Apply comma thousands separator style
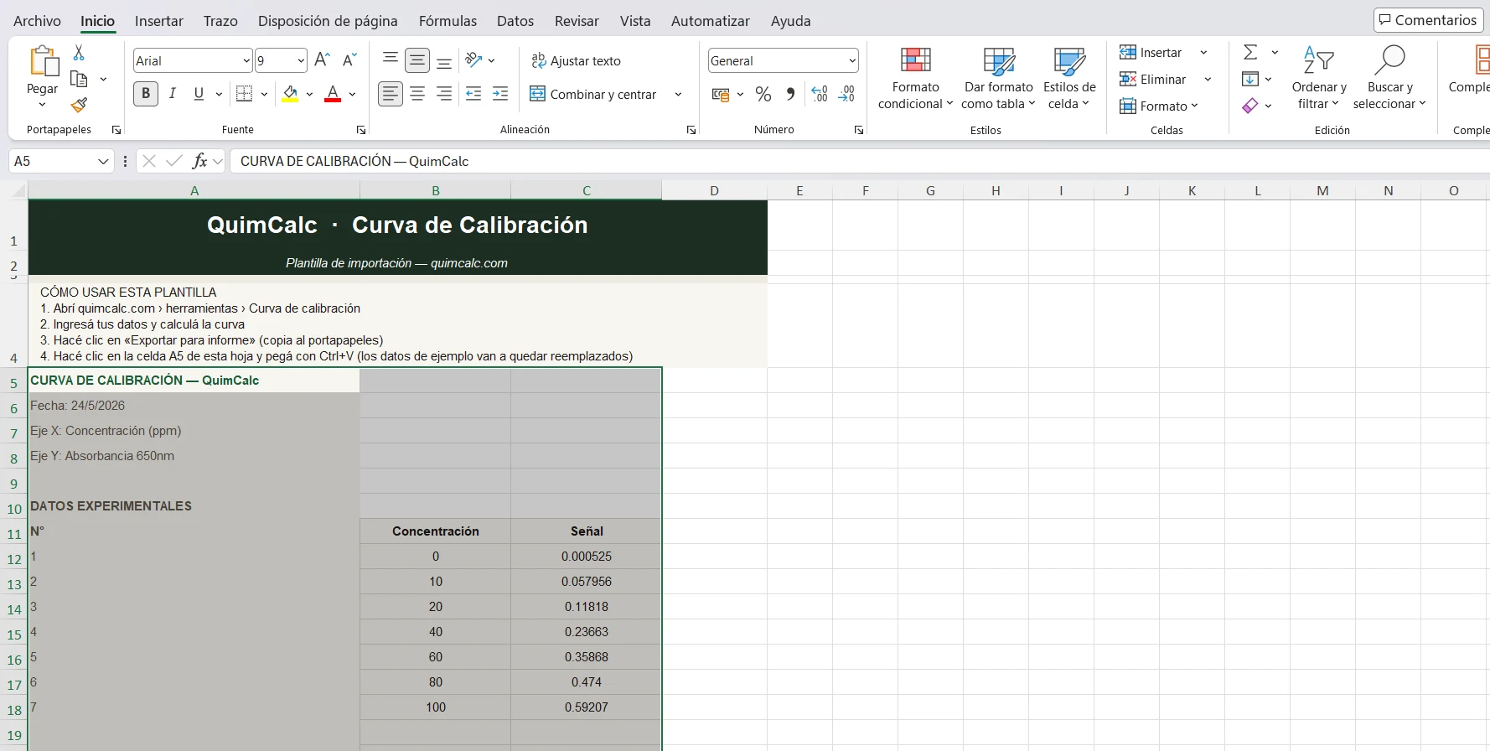Image resolution: width=1490 pixels, height=751 pixels. 790,94
